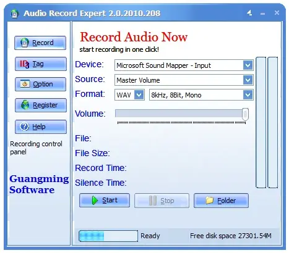
Task: Minimize the Audio Record Expert window
Action: click(x=262, y=14)
